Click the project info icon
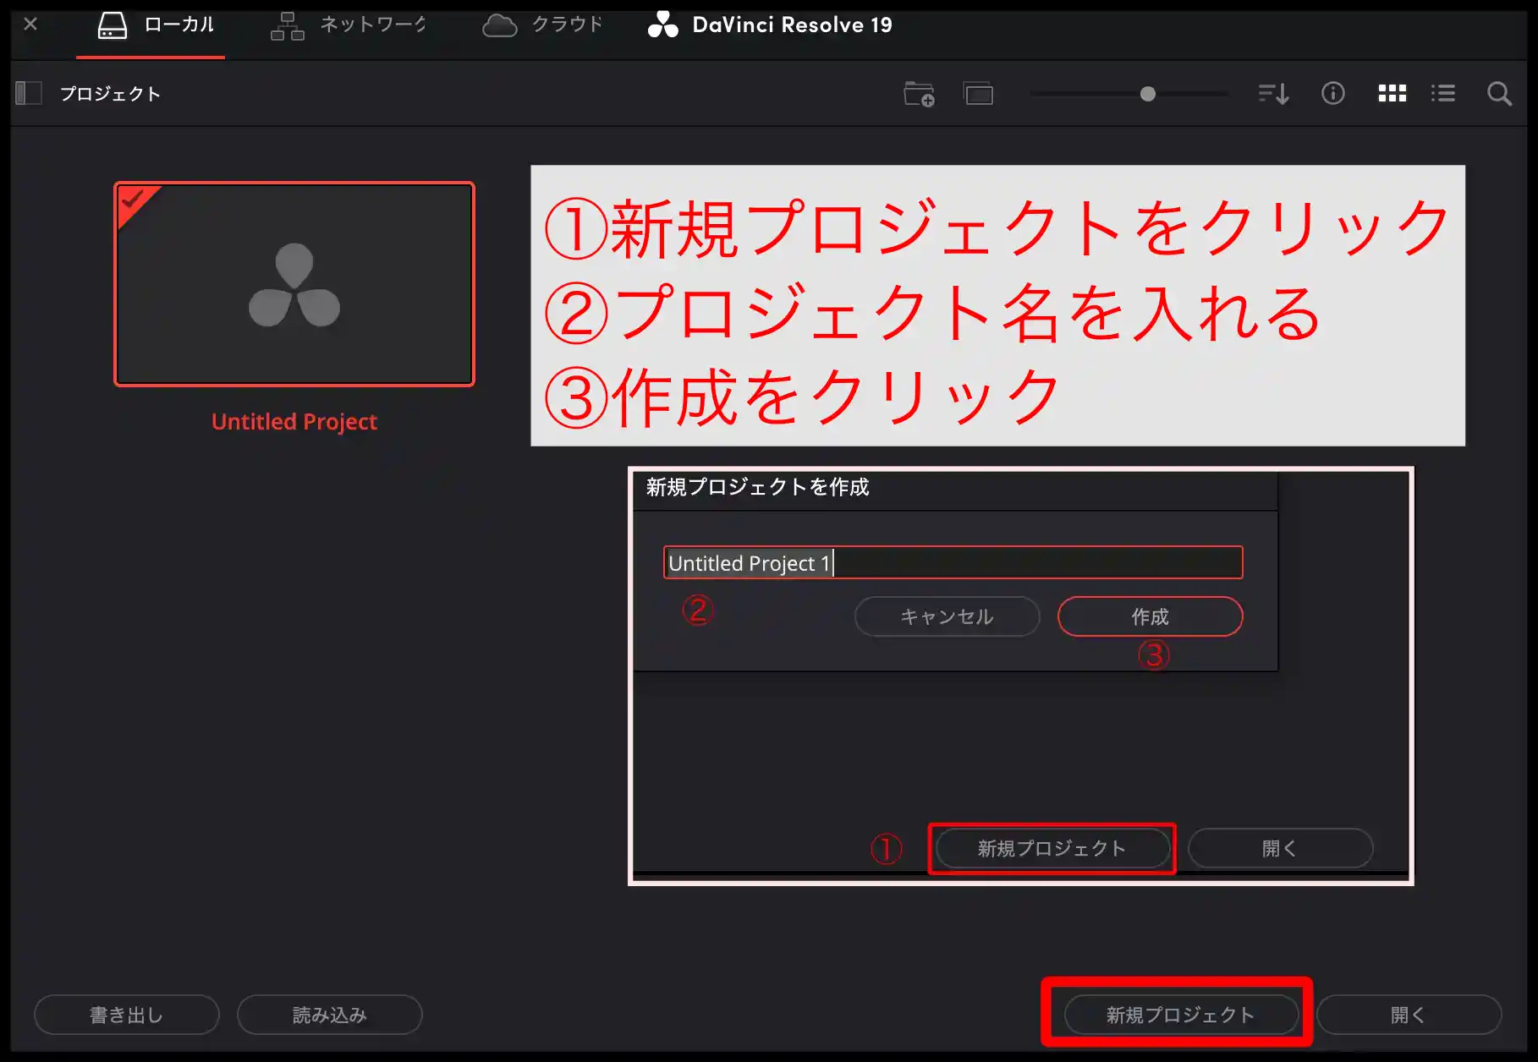The width and height of the screenshot is (1538, 1062). tap(1332, 94)
